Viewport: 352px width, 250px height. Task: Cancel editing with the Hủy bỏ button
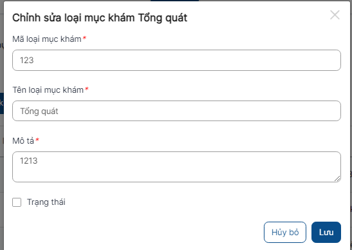click(285, 232)
